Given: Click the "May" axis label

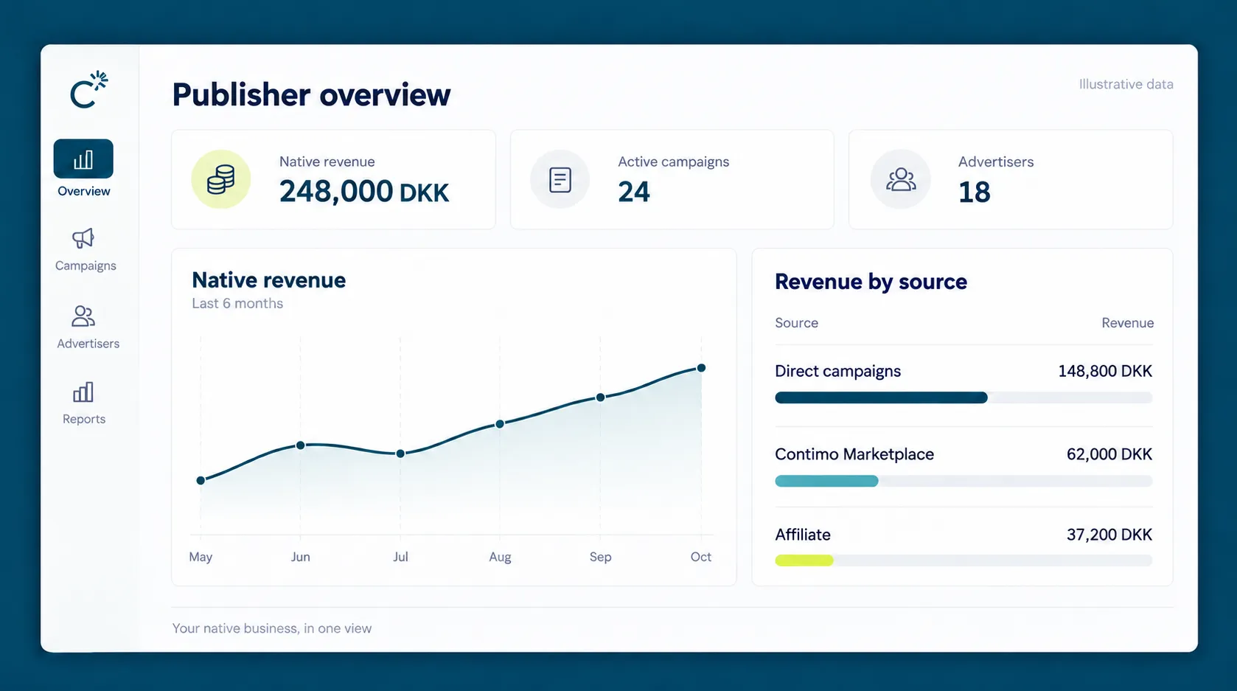Looking at the screenshot, I should 201,557.
